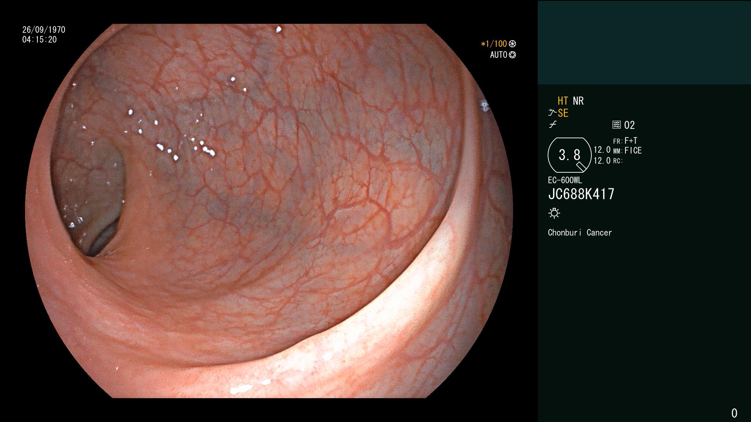This screenshot has height=422, width=751.
Task: Click the iris icon next to AUTO
Action: pyautogui.click(x=512, y=55)
